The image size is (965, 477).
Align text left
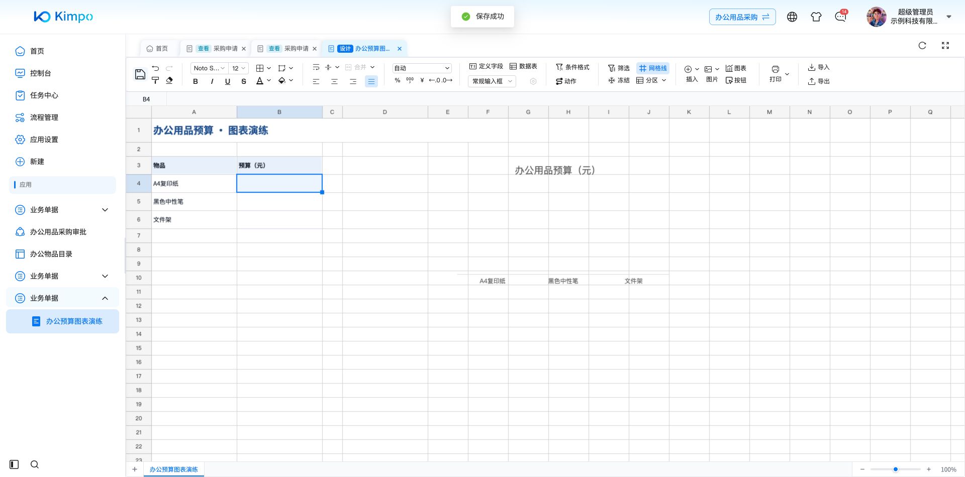coord(316,81)
